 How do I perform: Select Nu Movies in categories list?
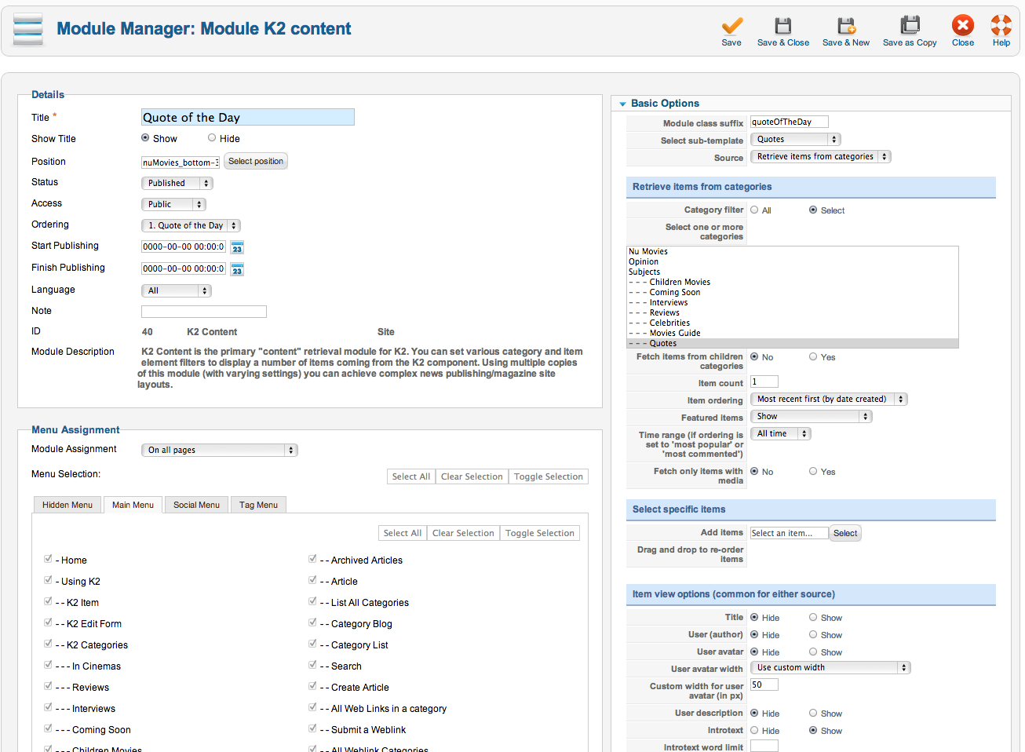click(x=793, y=251)
